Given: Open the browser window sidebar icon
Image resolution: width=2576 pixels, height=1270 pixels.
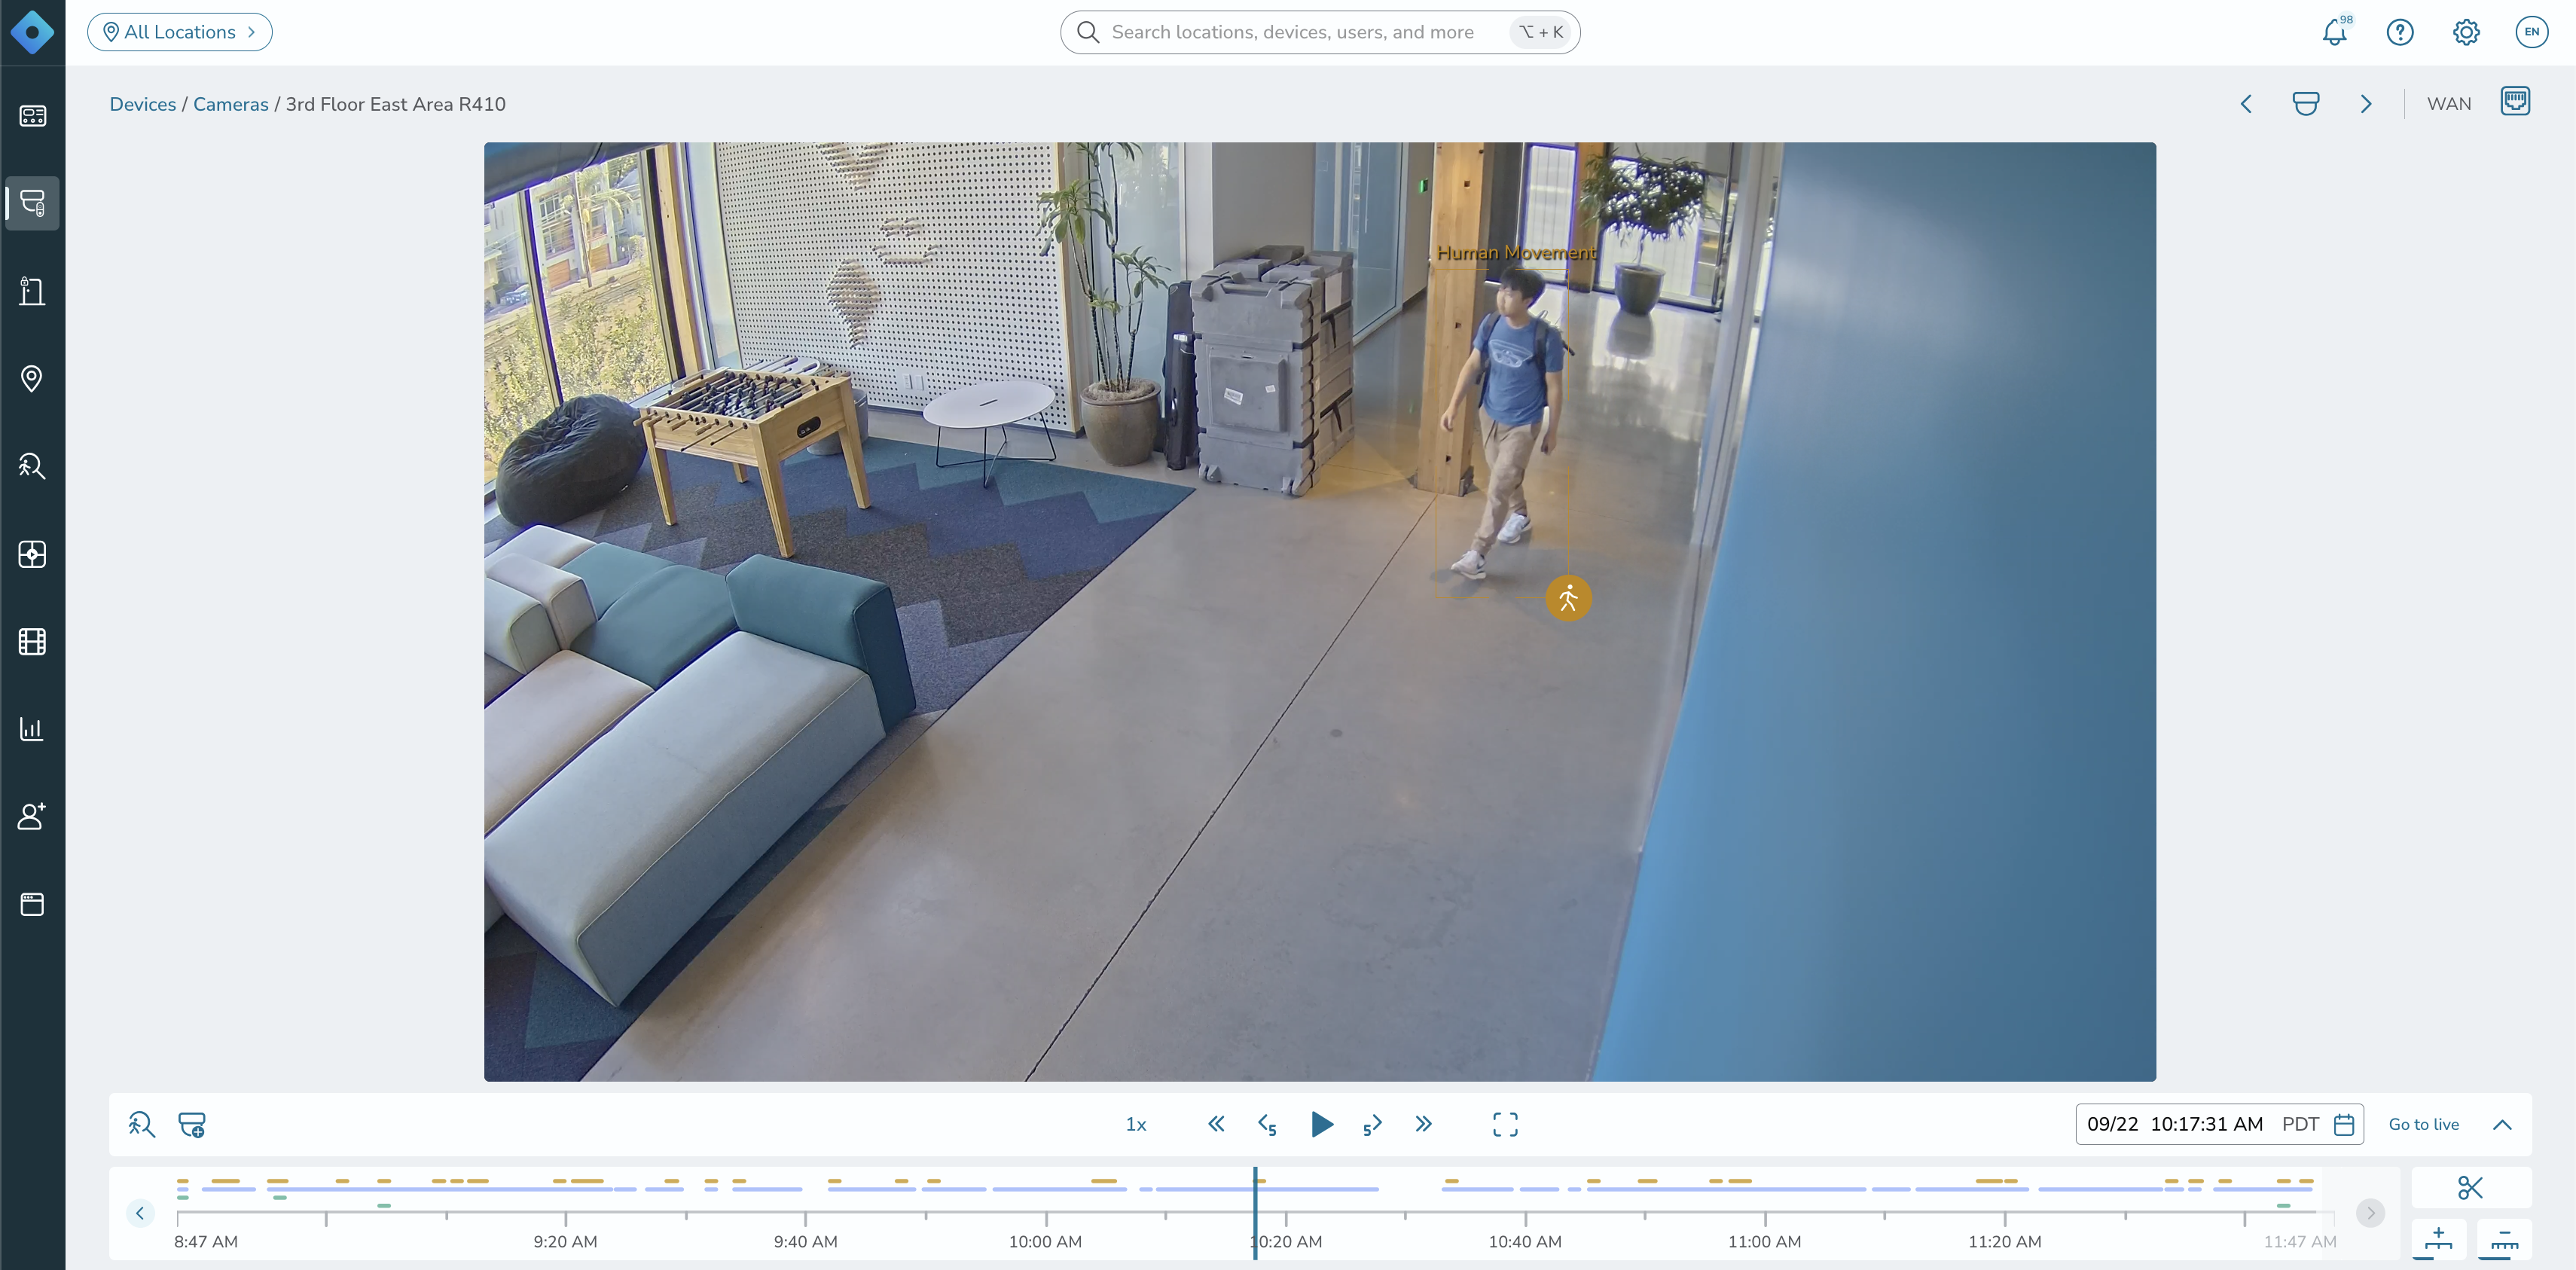Looking at the screenshot, I should 32,904.
